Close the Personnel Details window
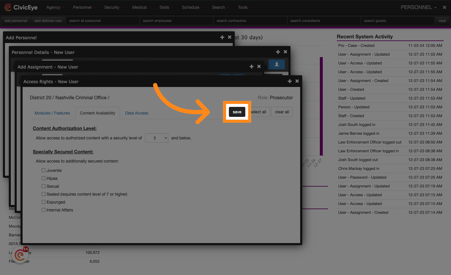This screenshot has height=275, width=451. pos(285,52)
